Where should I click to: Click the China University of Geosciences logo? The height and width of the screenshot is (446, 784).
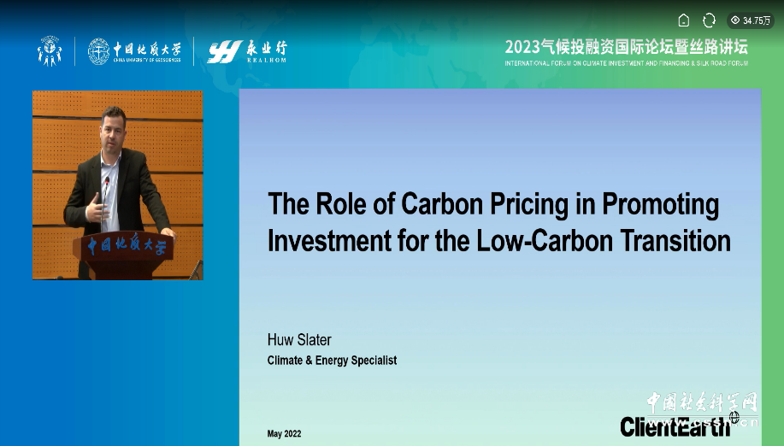click(x=135, y=51)
